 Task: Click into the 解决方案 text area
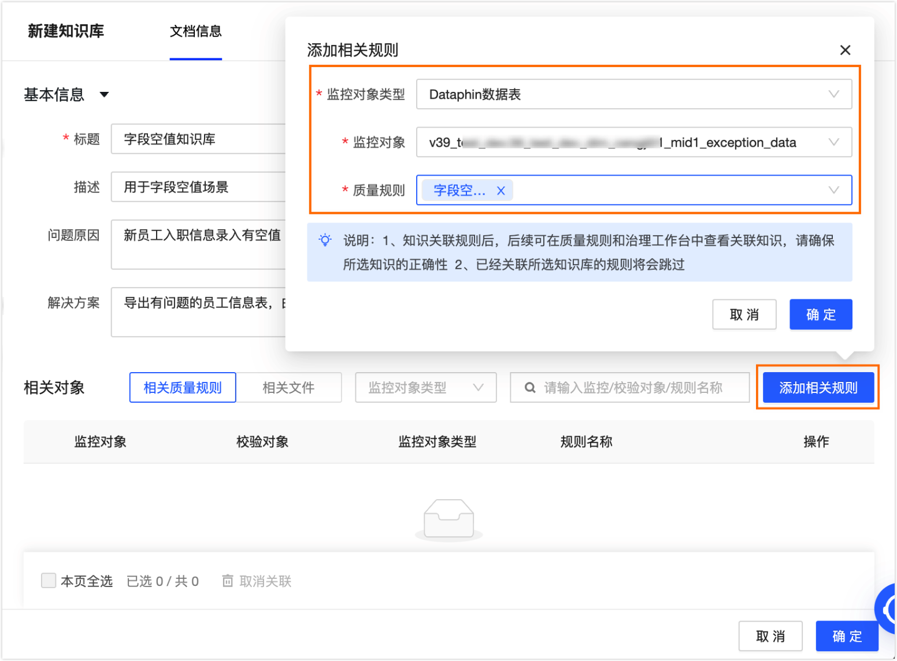tap(198, 312)
